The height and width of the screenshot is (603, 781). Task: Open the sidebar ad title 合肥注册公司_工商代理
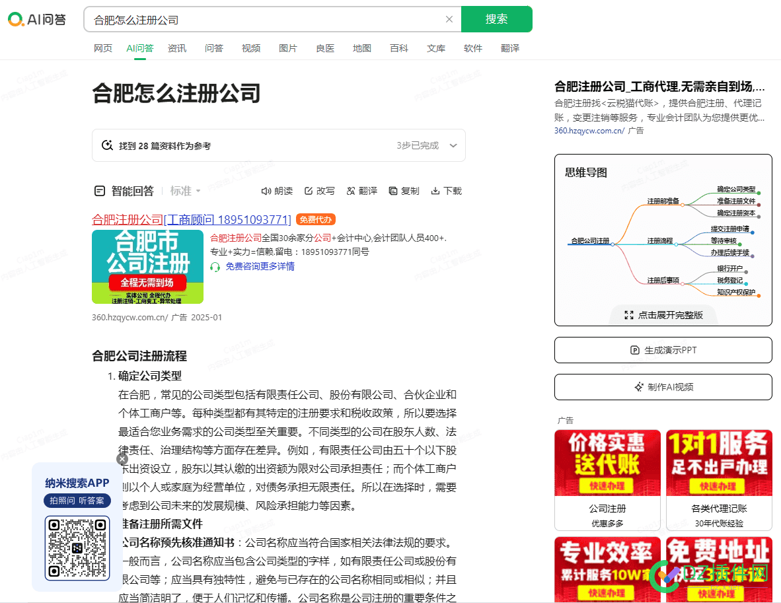(659, 87)
